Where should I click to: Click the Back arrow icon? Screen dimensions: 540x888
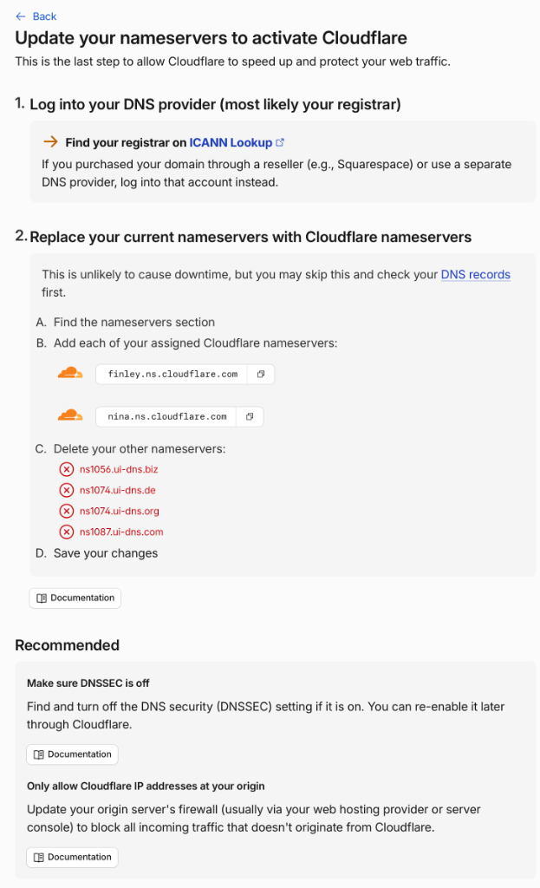coord(21,16)
